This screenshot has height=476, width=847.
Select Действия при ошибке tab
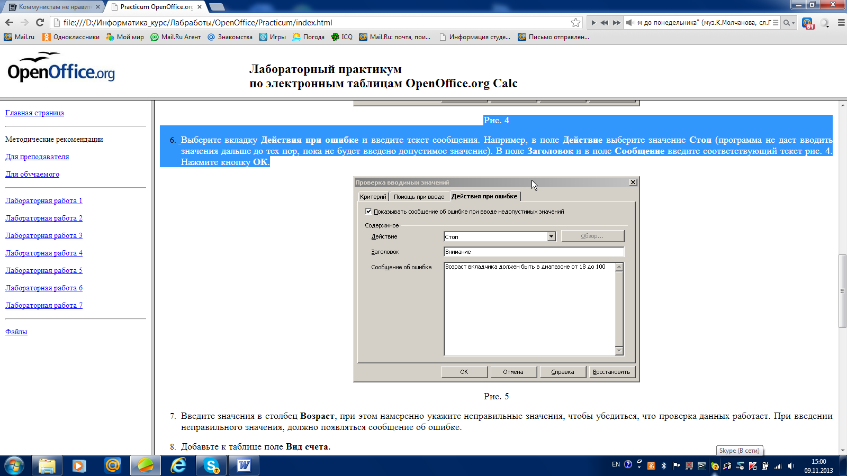tap(484, 196)
